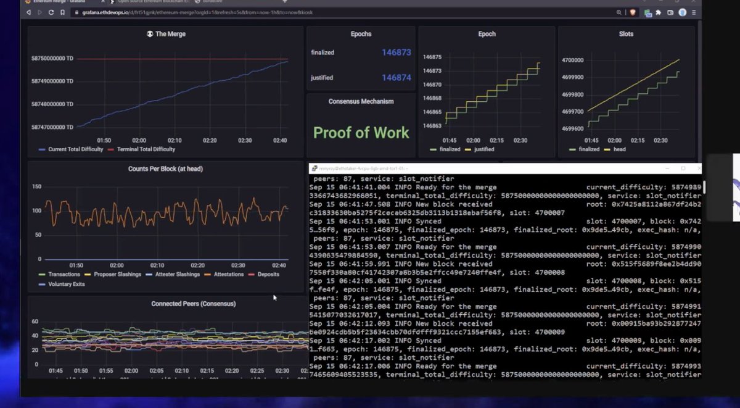This screenshot has width=740, height=408.
Task: Click the Proof of Work text
Action: point(361,132)
